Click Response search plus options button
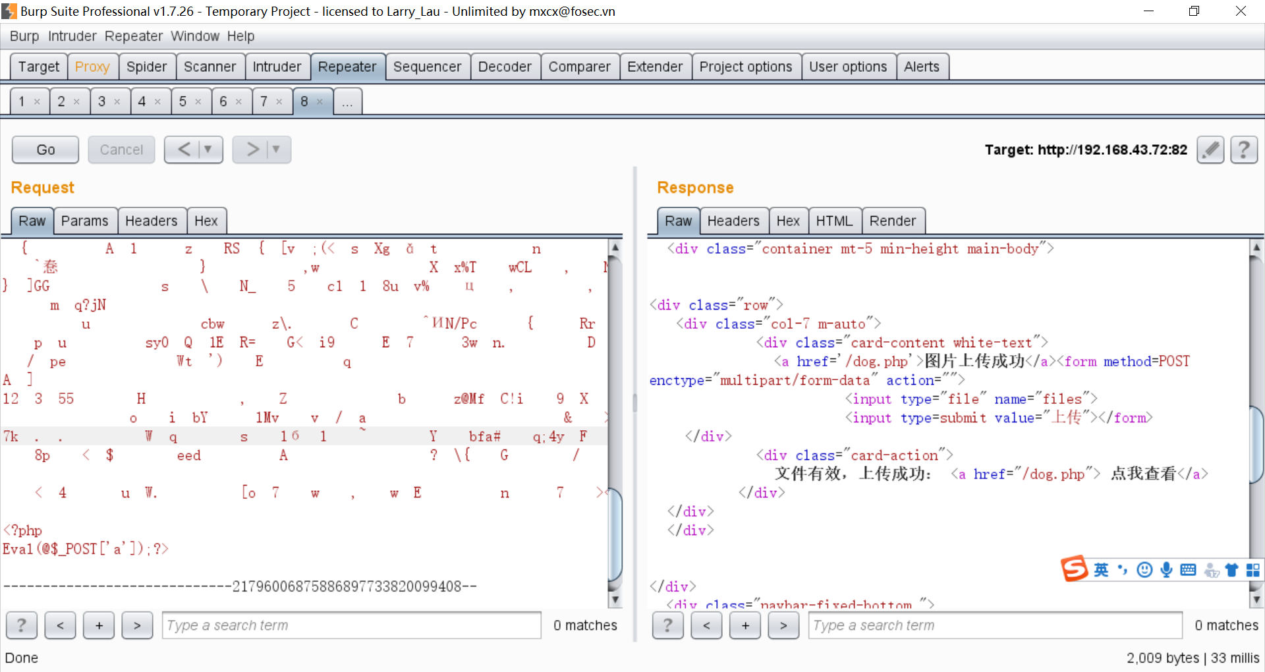This screenshot has width=1265, height=672. pos(745,625)
